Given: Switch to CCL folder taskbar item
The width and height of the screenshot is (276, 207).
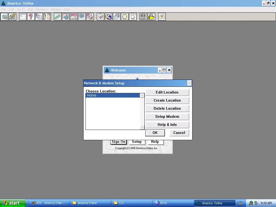Looking at the screenshot, I should tap(132, 203).
